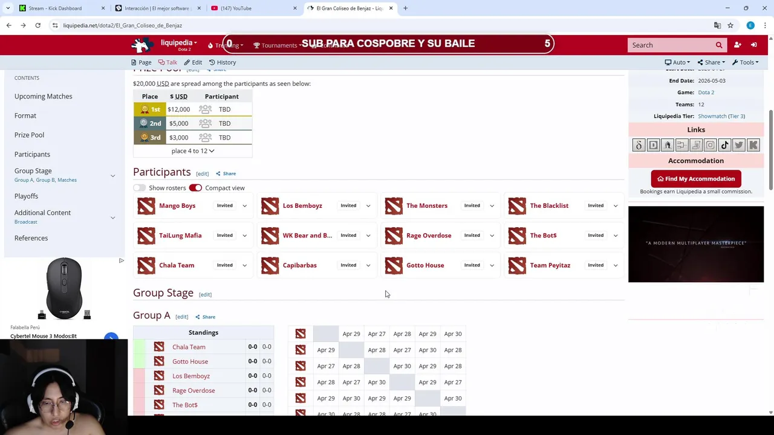This screenshot has width=774, height=435.
Task: Switch to the YouTube browser tab
Action: 254,8
